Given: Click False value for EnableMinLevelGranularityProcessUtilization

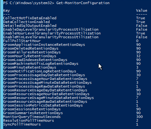Looking at the screenshot, I should (142, 37).
